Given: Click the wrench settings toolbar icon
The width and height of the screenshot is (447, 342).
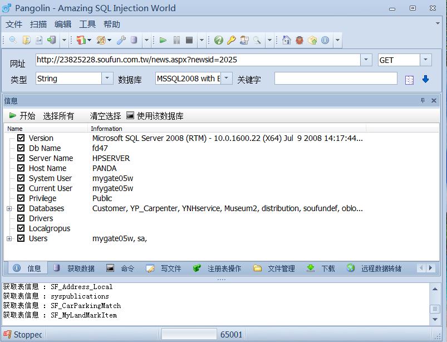Looking at the screenshot, I should pos(121,40).
